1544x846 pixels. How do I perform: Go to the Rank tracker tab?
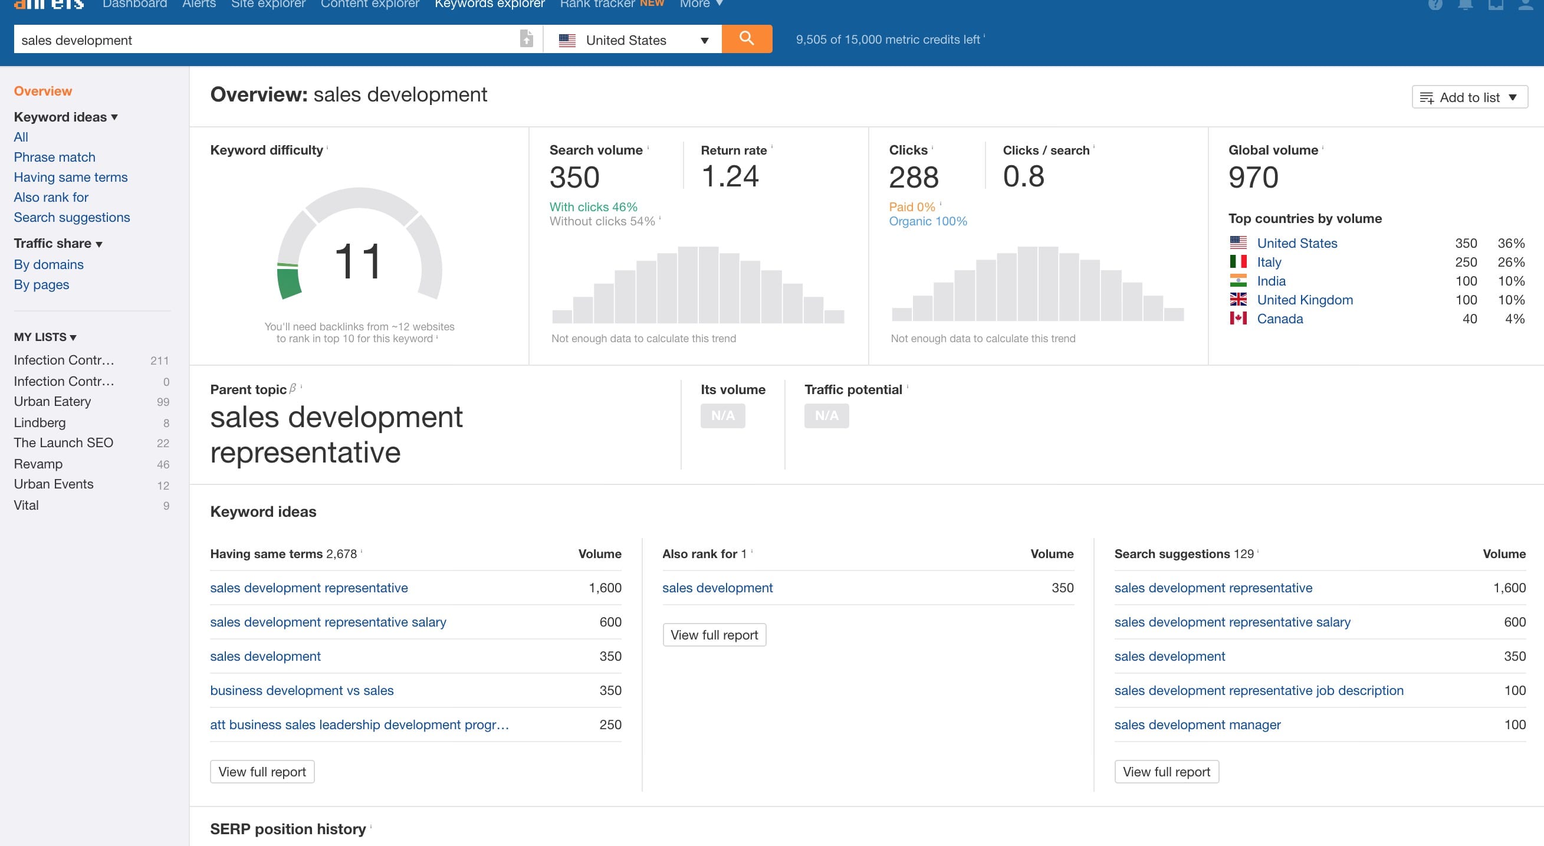(597, 5)
